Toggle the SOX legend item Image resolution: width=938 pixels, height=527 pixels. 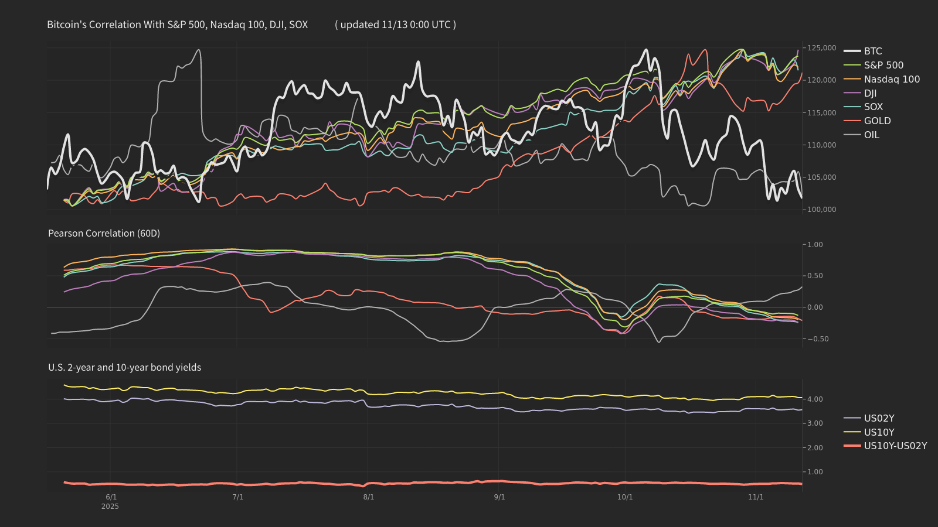873,107
